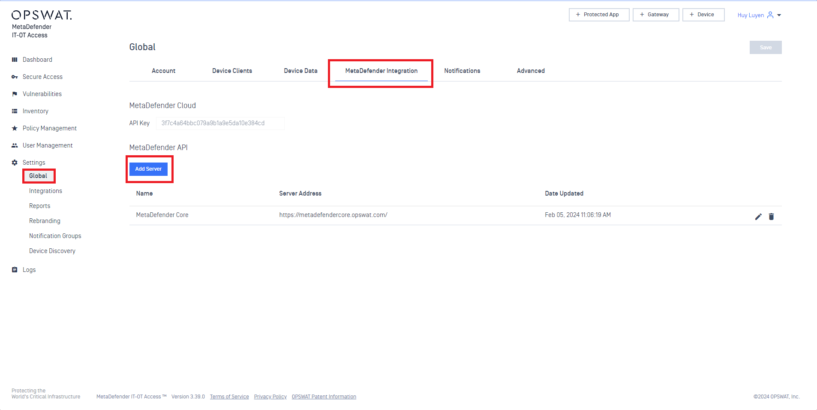Open Secure Access in the sidebar
817x410 pixels.
42,77
